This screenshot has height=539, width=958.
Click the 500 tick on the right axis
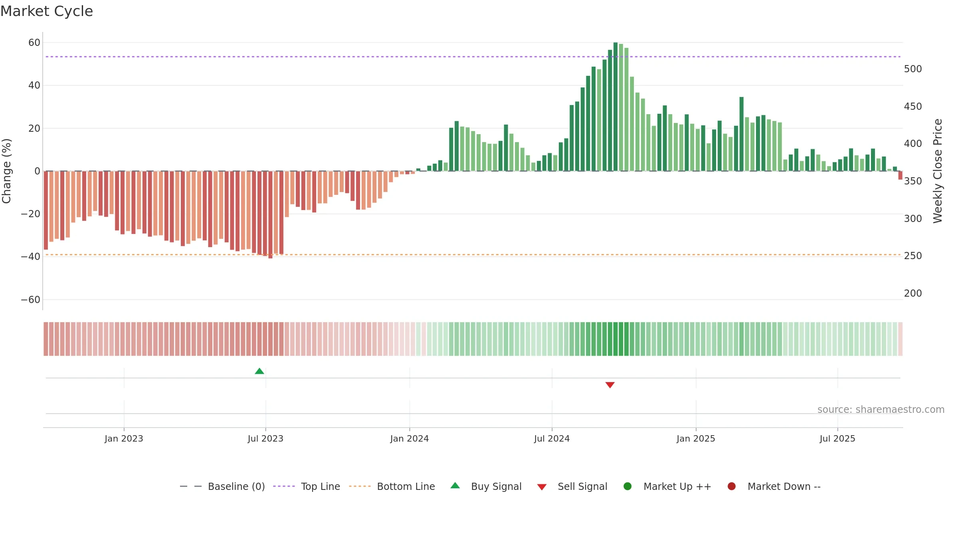(x=913, y=69)
